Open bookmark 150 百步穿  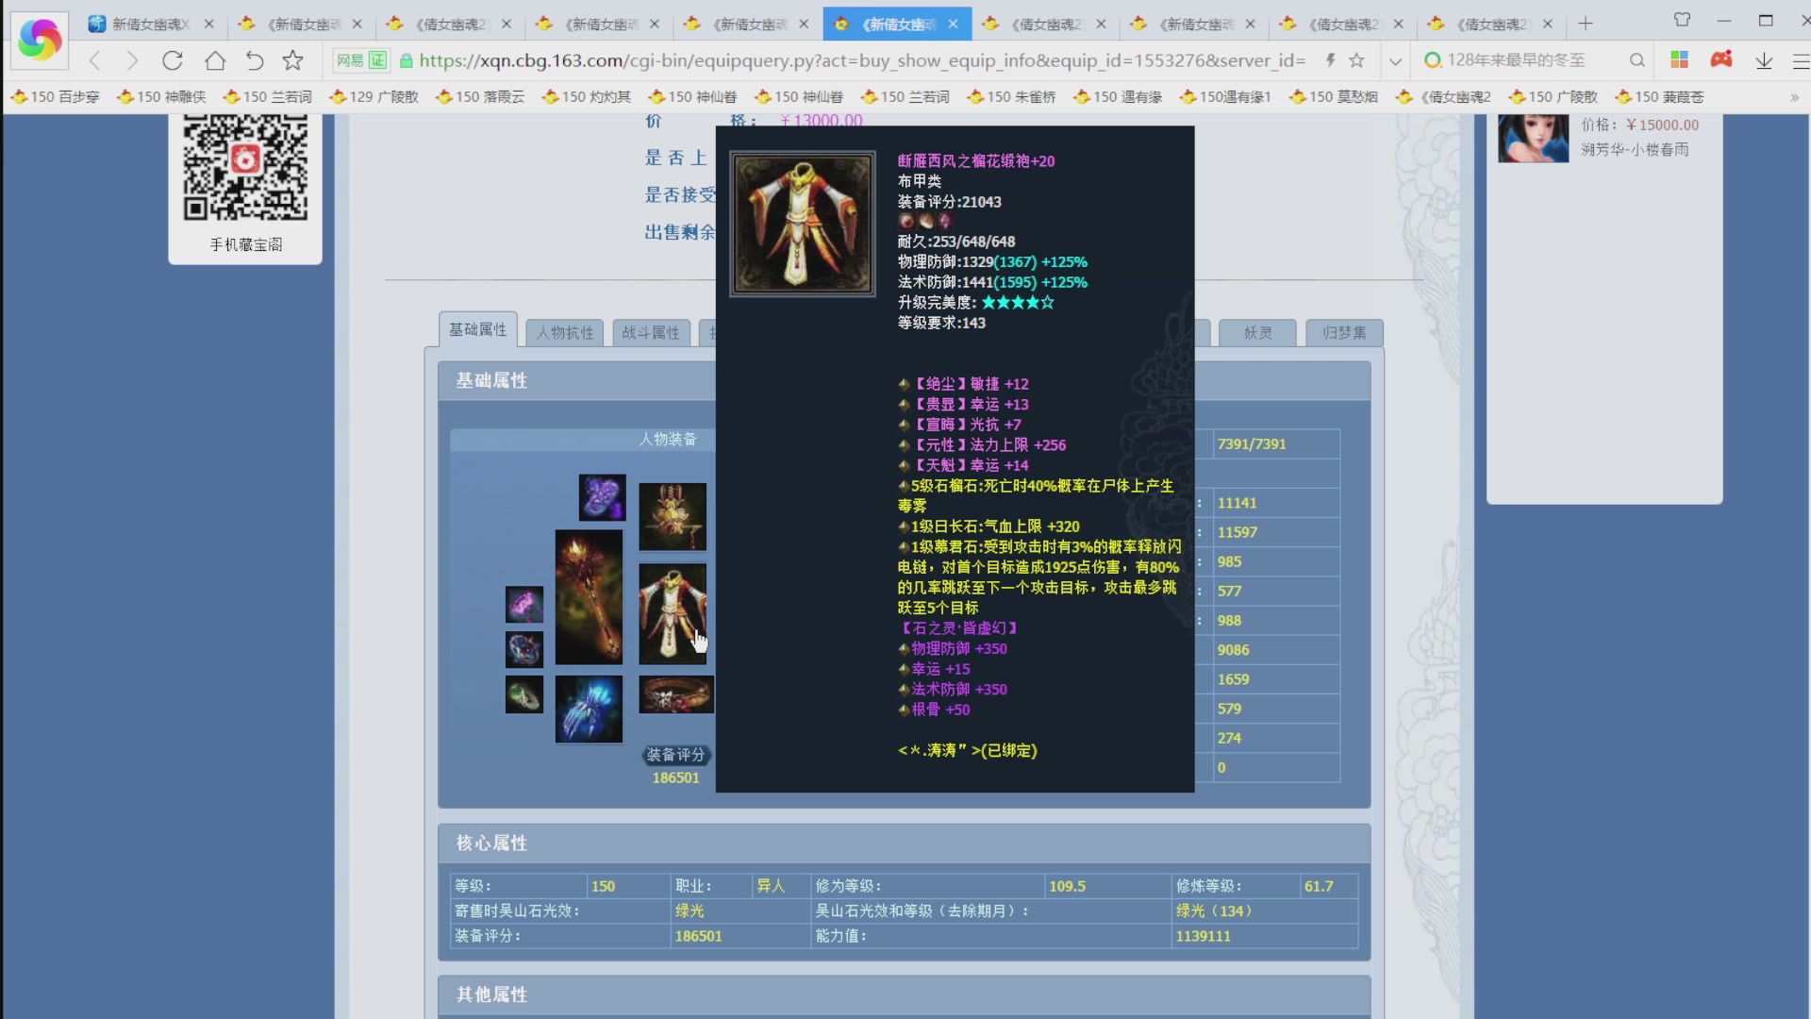55,96
